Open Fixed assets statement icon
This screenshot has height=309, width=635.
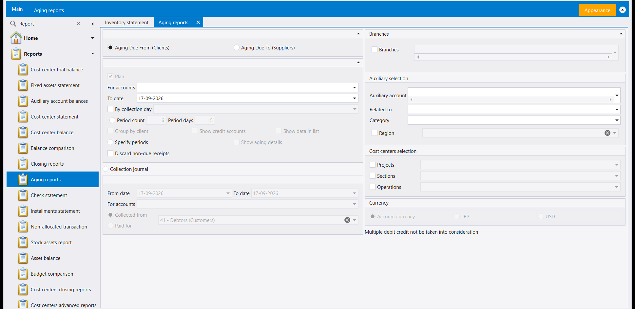point(23,85)
